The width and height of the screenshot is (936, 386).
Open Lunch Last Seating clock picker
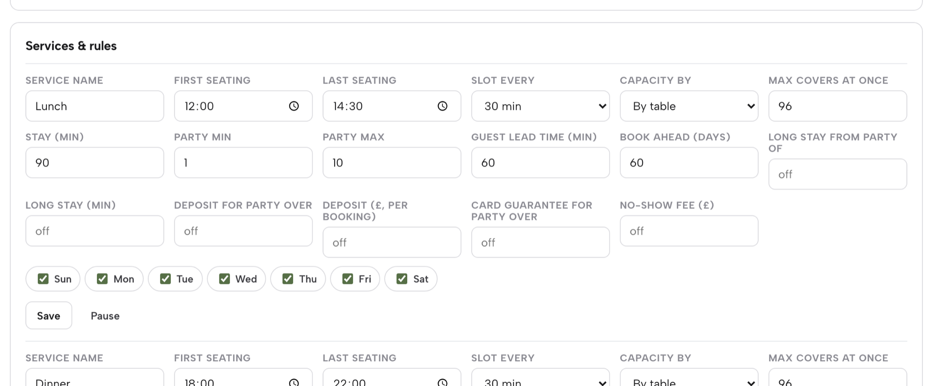click(442, 106)
